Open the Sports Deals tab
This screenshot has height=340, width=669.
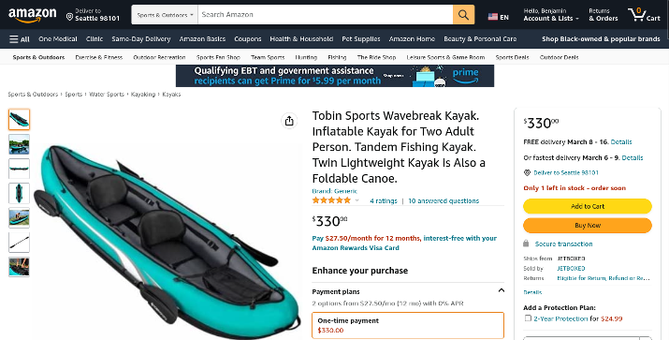coord(512,57)
